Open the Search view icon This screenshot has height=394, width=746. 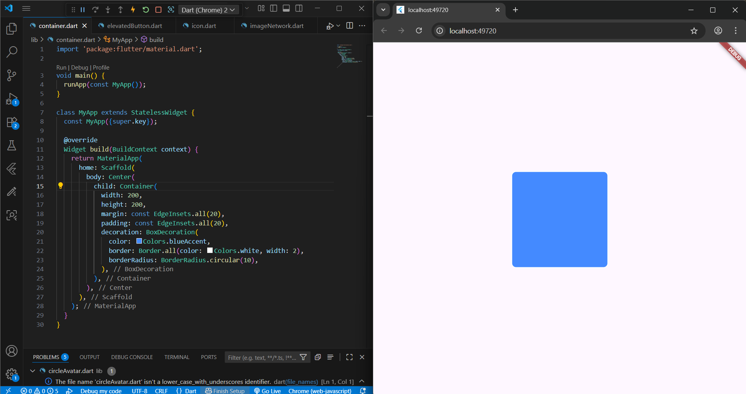click(12, 52)
